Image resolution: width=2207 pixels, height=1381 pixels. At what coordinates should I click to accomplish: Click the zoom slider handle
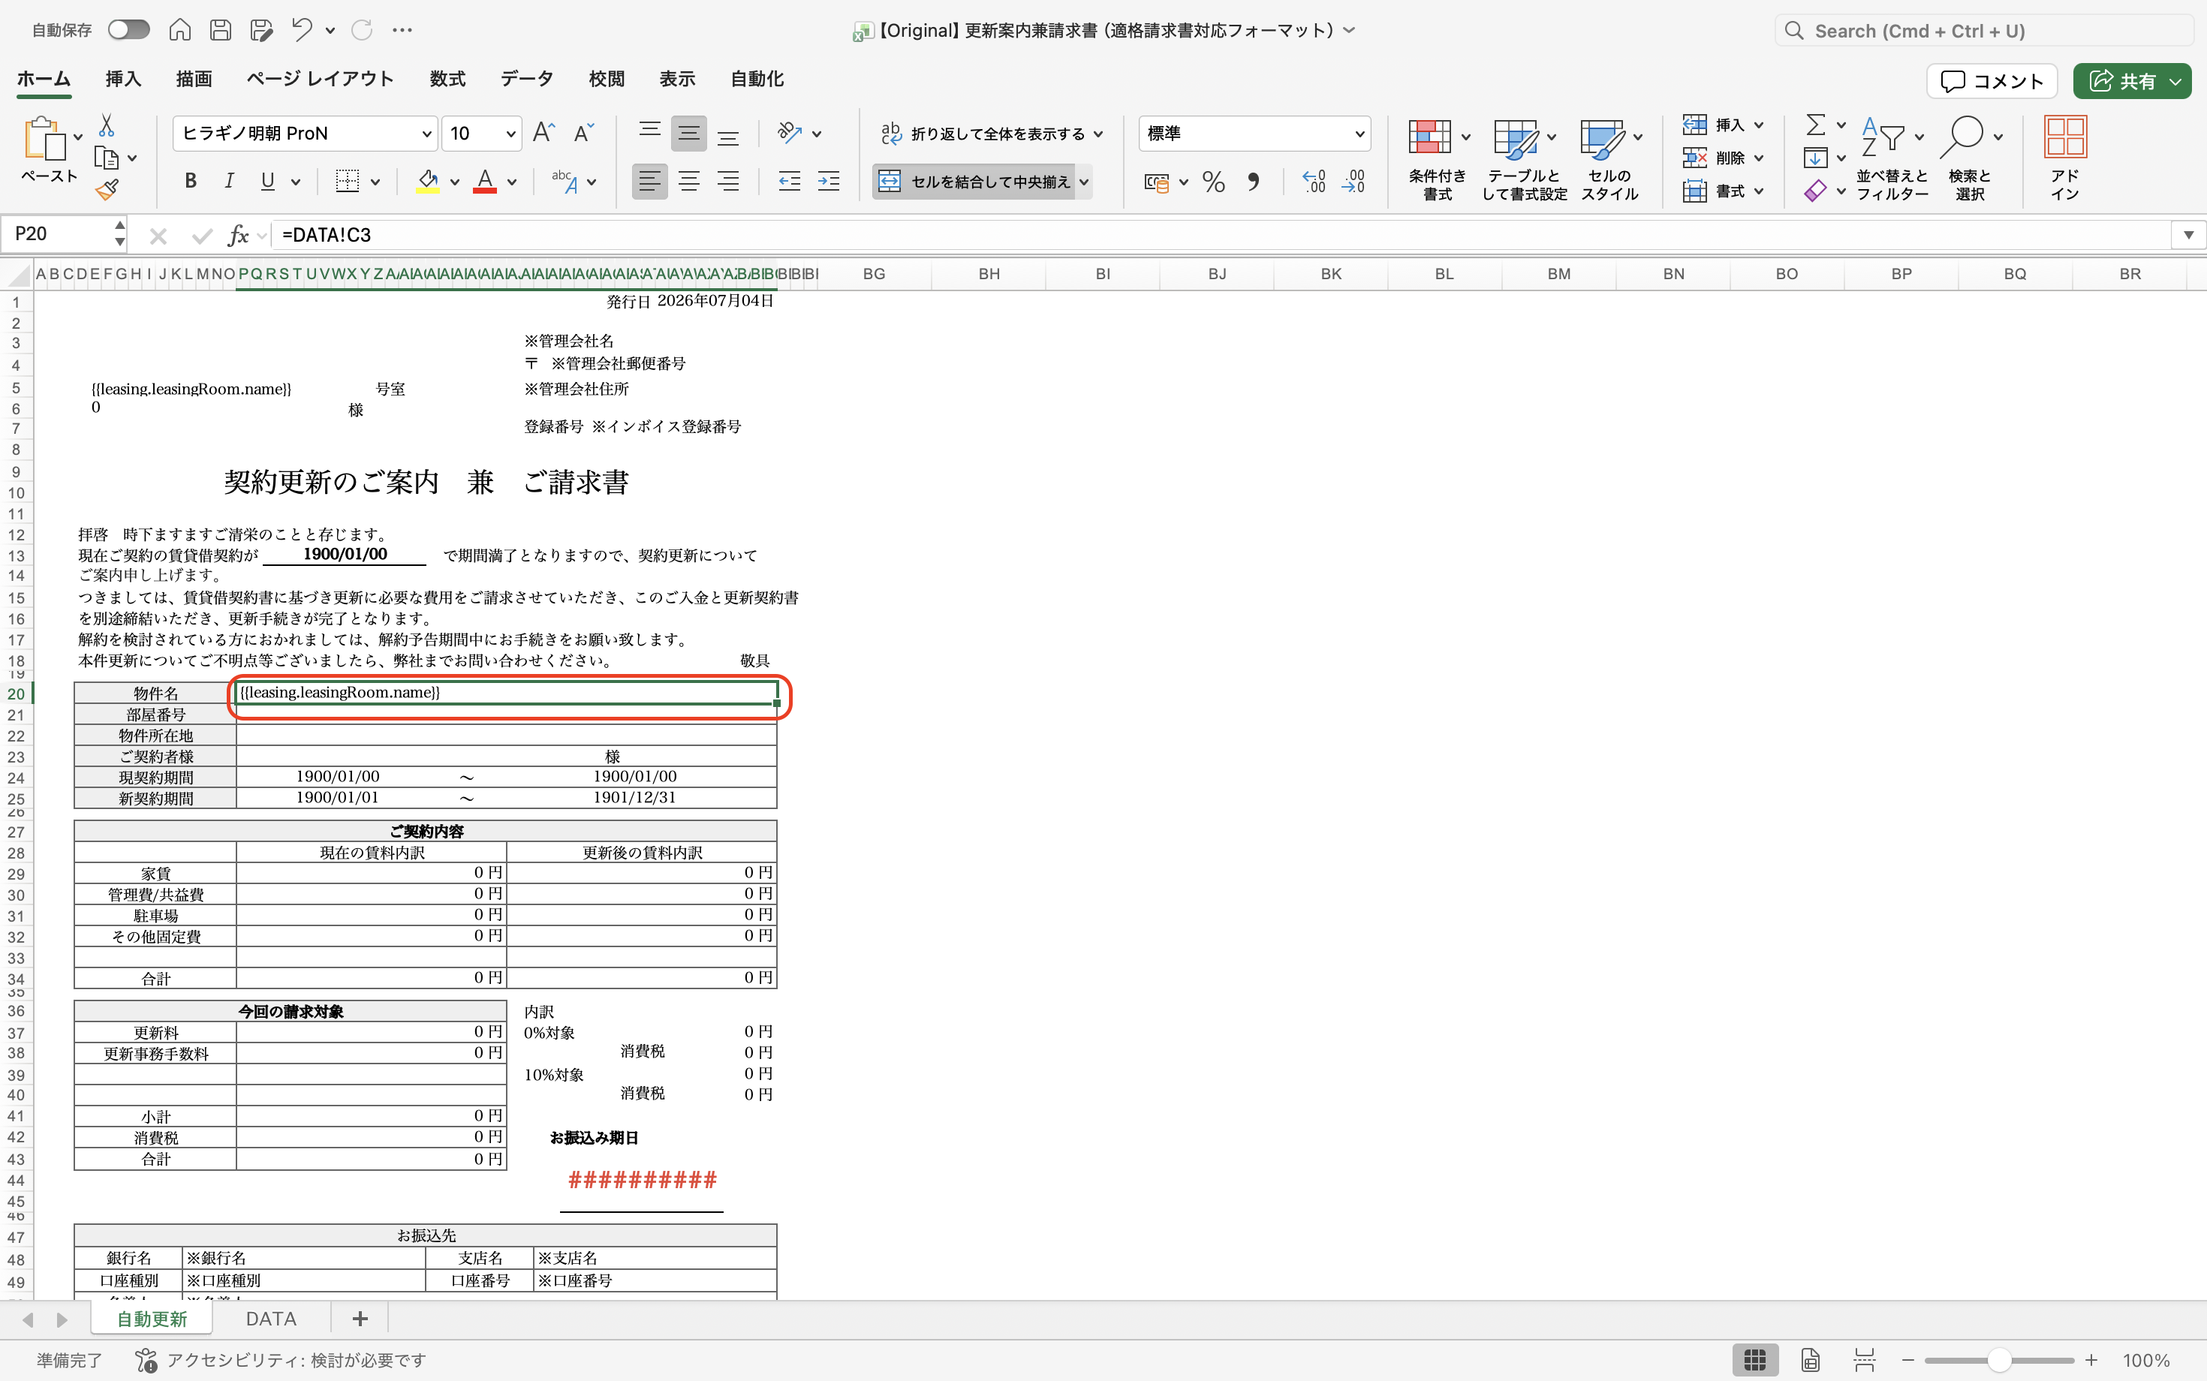click(2000, 1361)
